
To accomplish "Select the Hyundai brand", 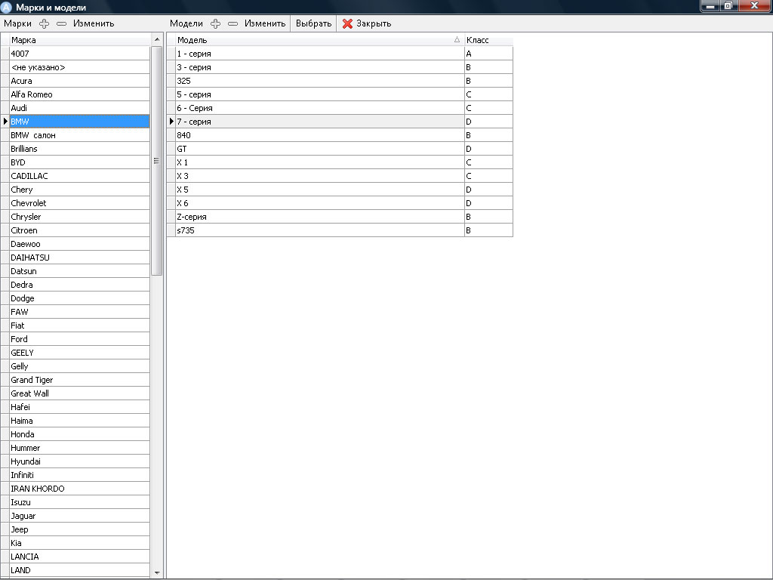I will coord(79,461).
